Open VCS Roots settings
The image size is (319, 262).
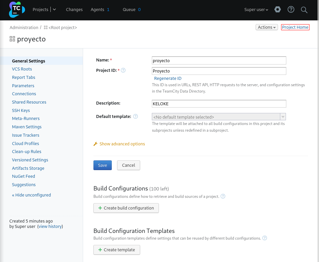click(22, 69)
